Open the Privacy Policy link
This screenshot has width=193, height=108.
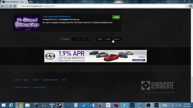[x=40, y=87]
